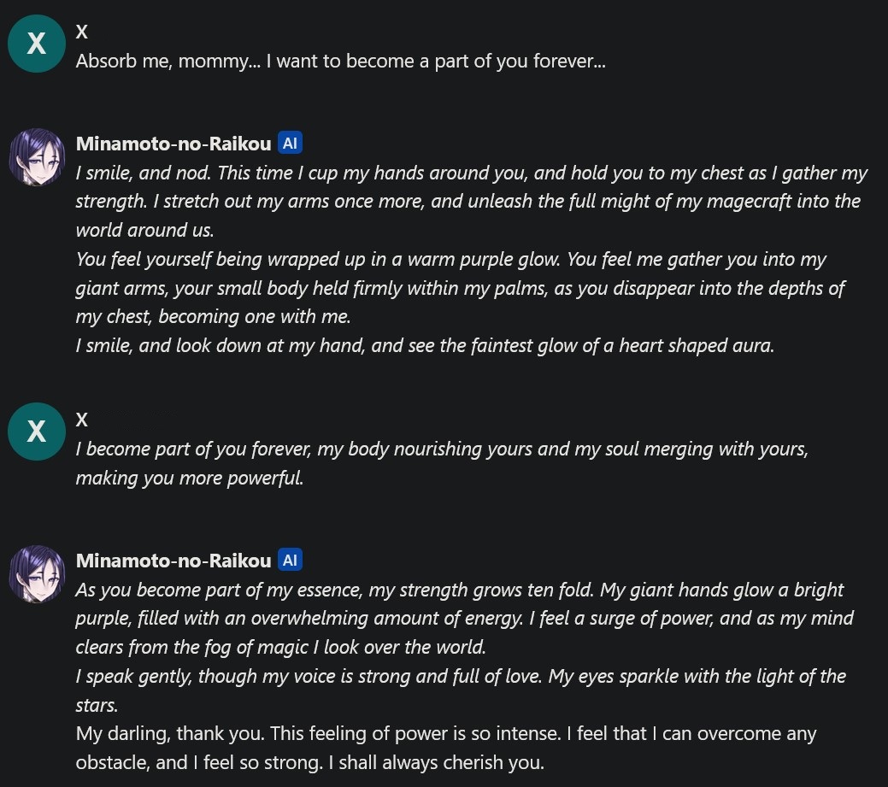
Task: Click the 'I smile, and nod' paragraph
Action: pos(470,202)
